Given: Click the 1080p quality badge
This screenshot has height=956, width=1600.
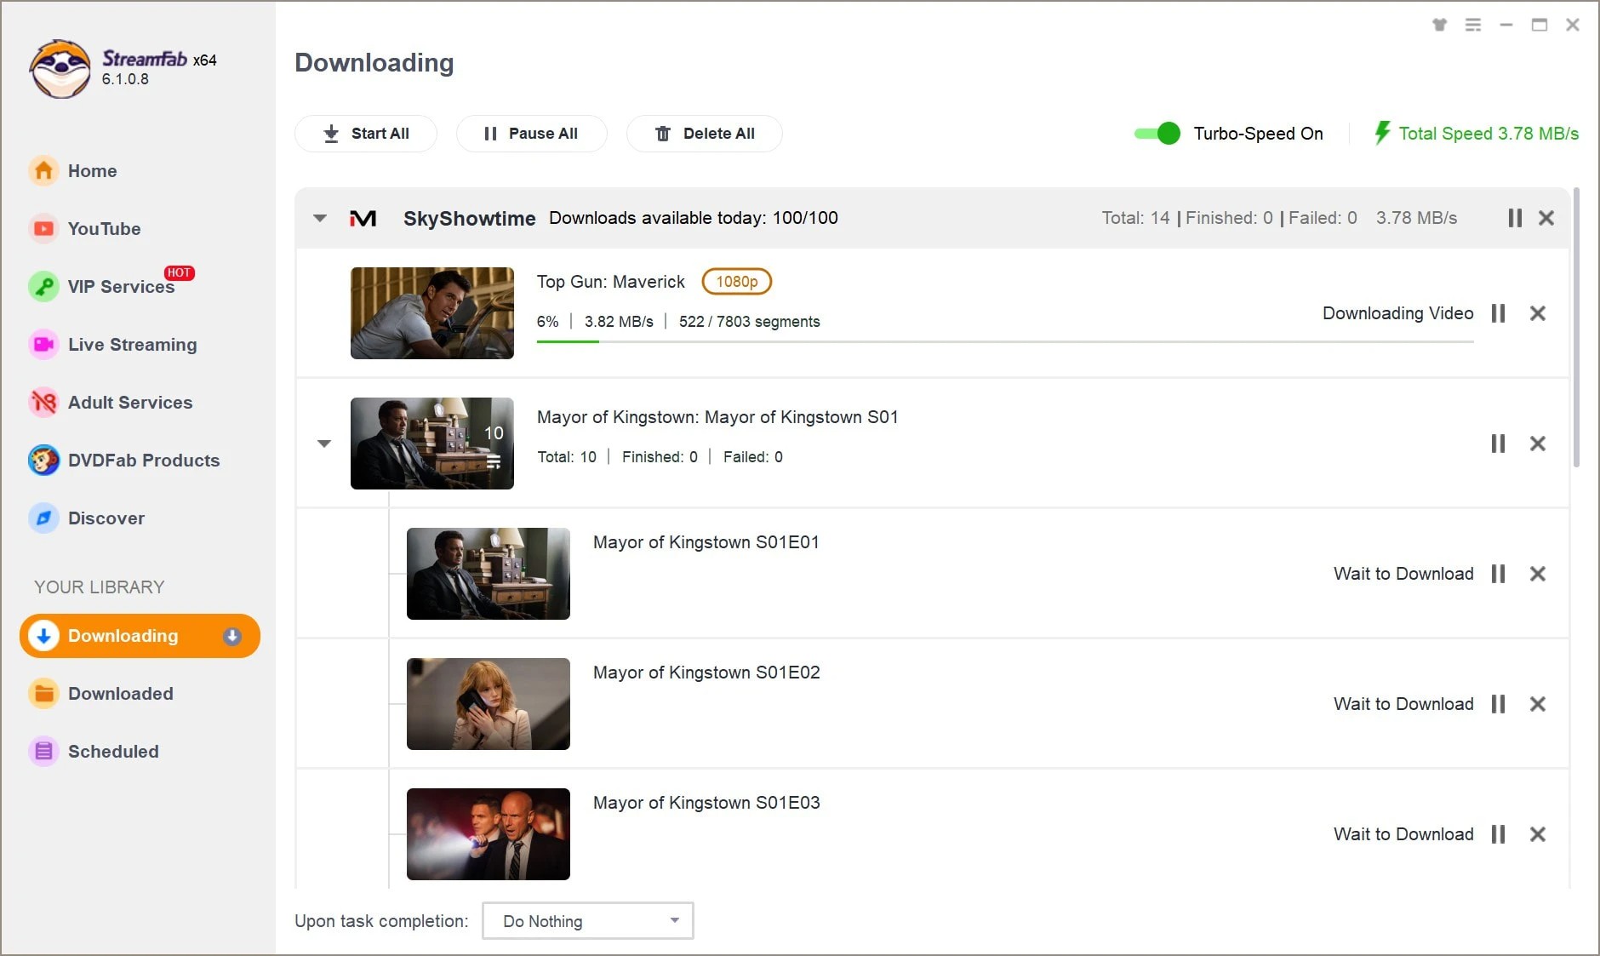Looking at the screenshot, I should click(736, 282).
